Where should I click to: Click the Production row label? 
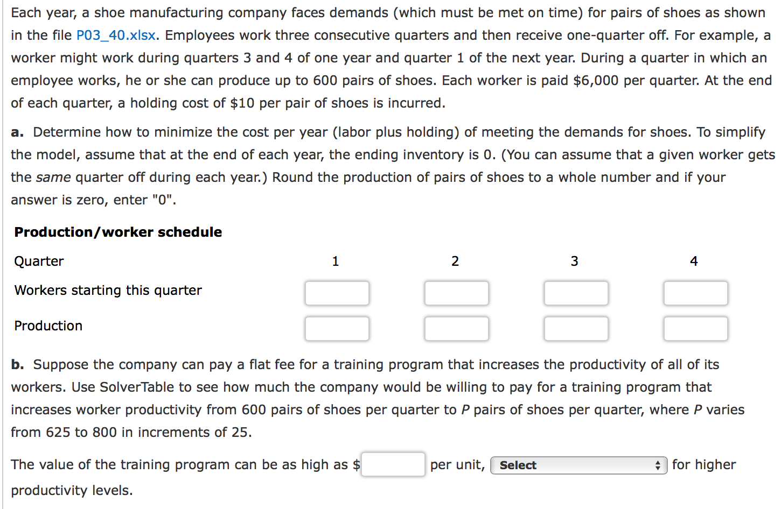click(x=48, y=326)
